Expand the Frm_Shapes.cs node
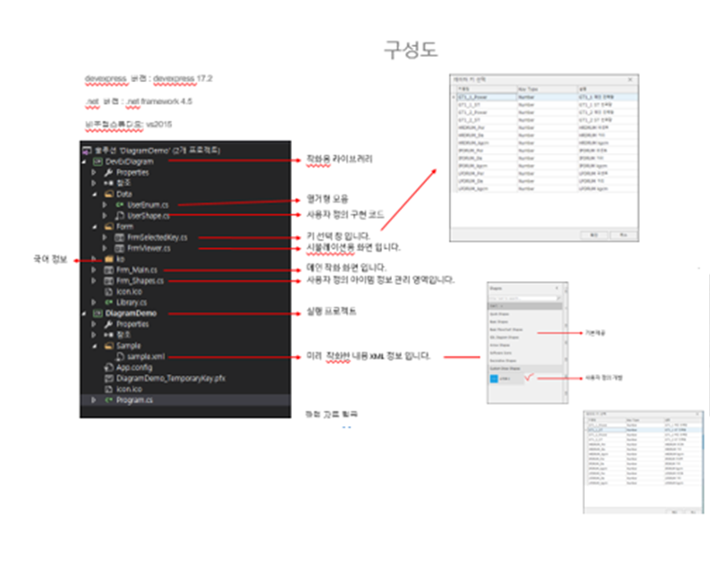This screenshot has height=566, width=710. point(94,280)
